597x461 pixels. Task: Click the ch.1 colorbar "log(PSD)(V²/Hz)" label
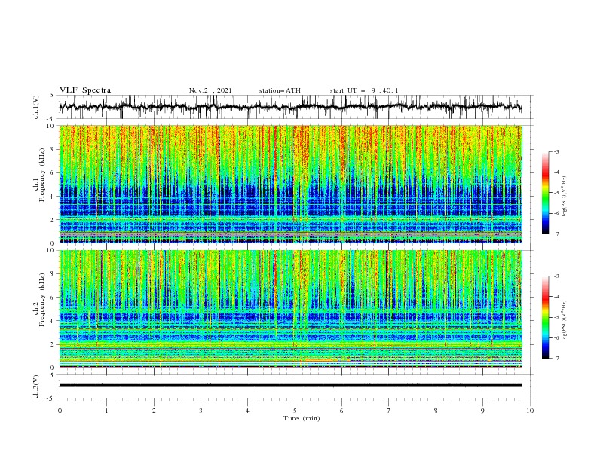tap(564, 197)
